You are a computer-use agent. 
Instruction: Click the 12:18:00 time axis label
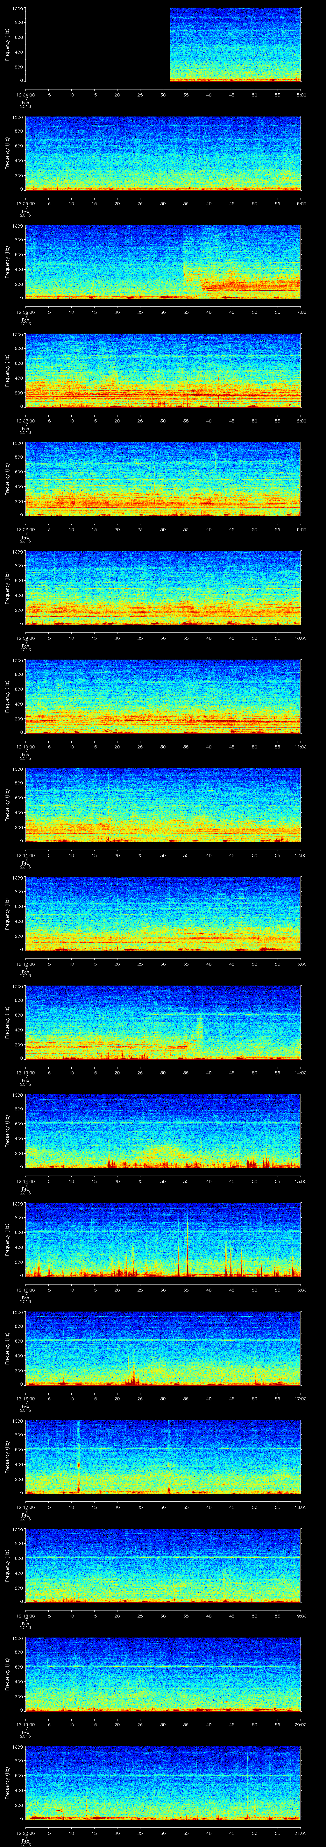tap(25, 1615)
